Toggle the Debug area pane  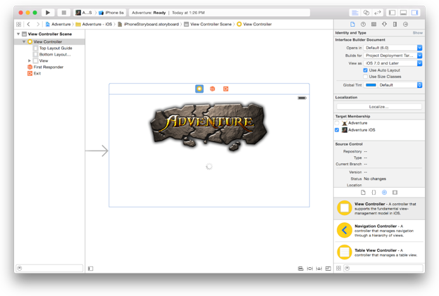[x=404, y=13]
